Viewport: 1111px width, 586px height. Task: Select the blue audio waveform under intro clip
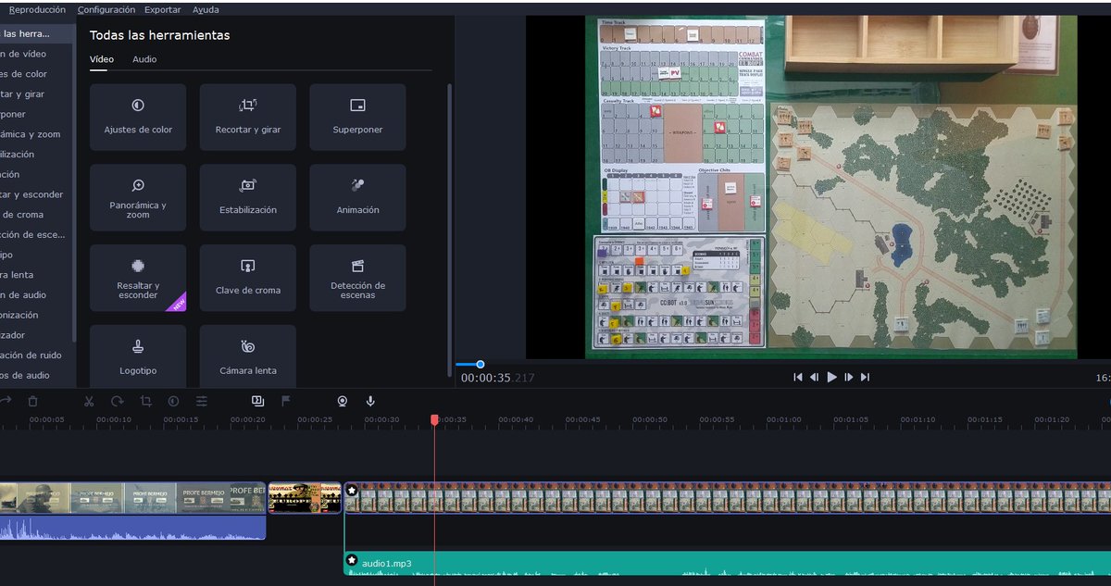[x=132, y=528]
